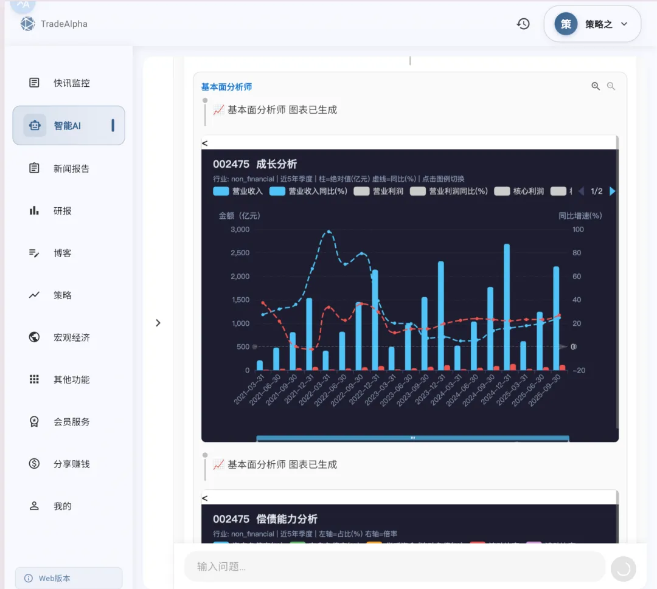Go to 研报 in the sidebar

[69, 210]
